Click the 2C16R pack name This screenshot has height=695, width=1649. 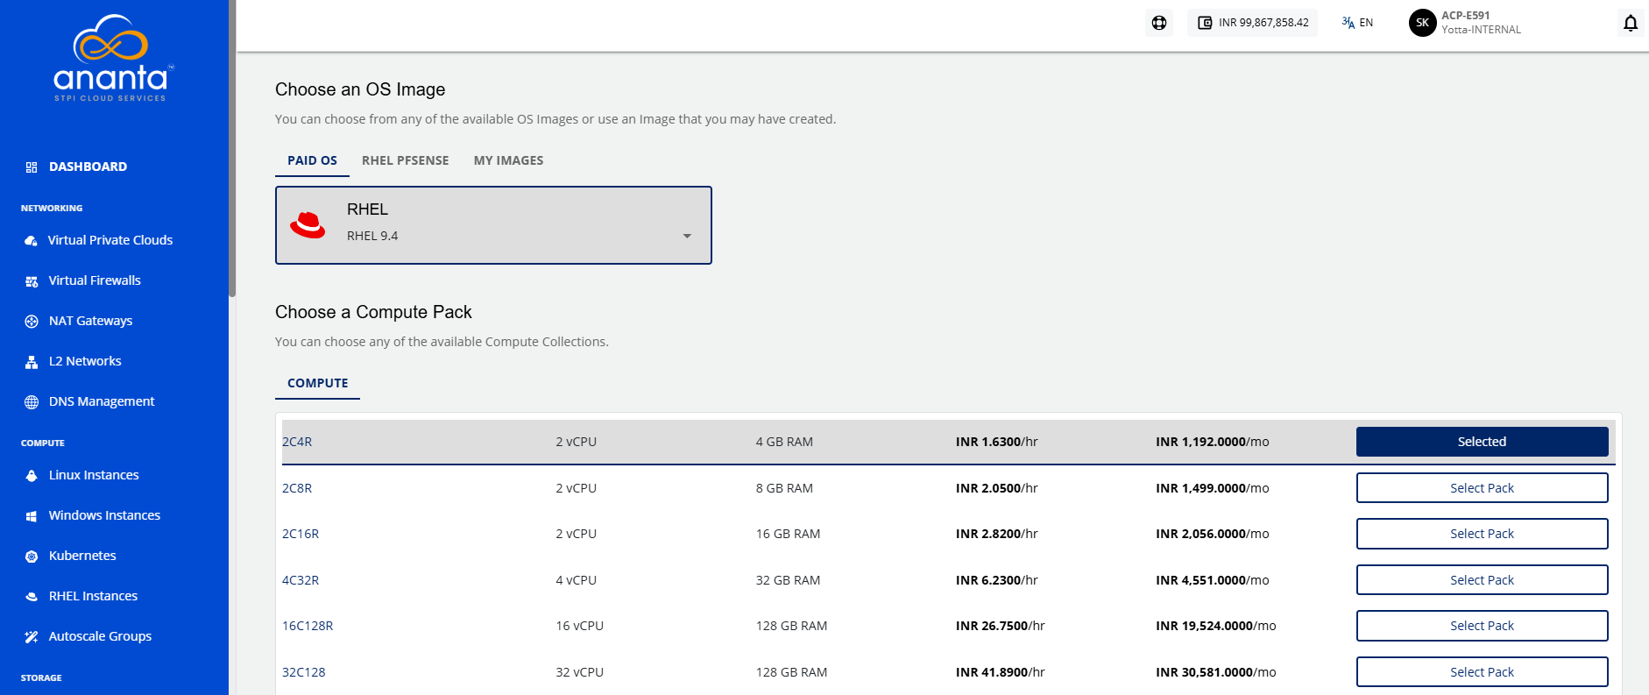coord(301,534)
